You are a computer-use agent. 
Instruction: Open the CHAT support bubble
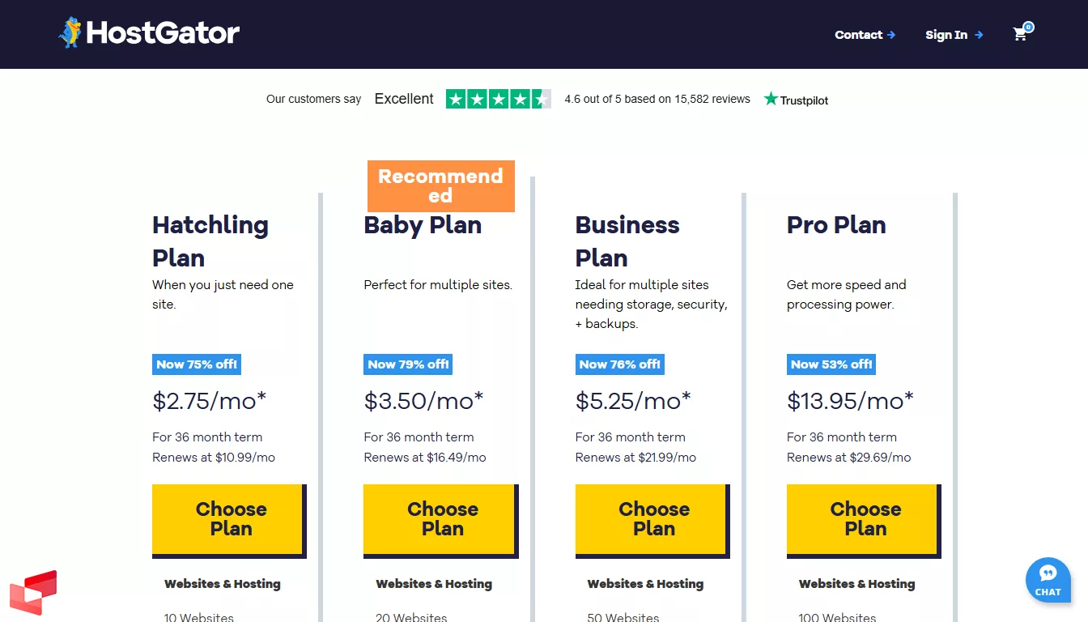click(x=1048, y=580)
